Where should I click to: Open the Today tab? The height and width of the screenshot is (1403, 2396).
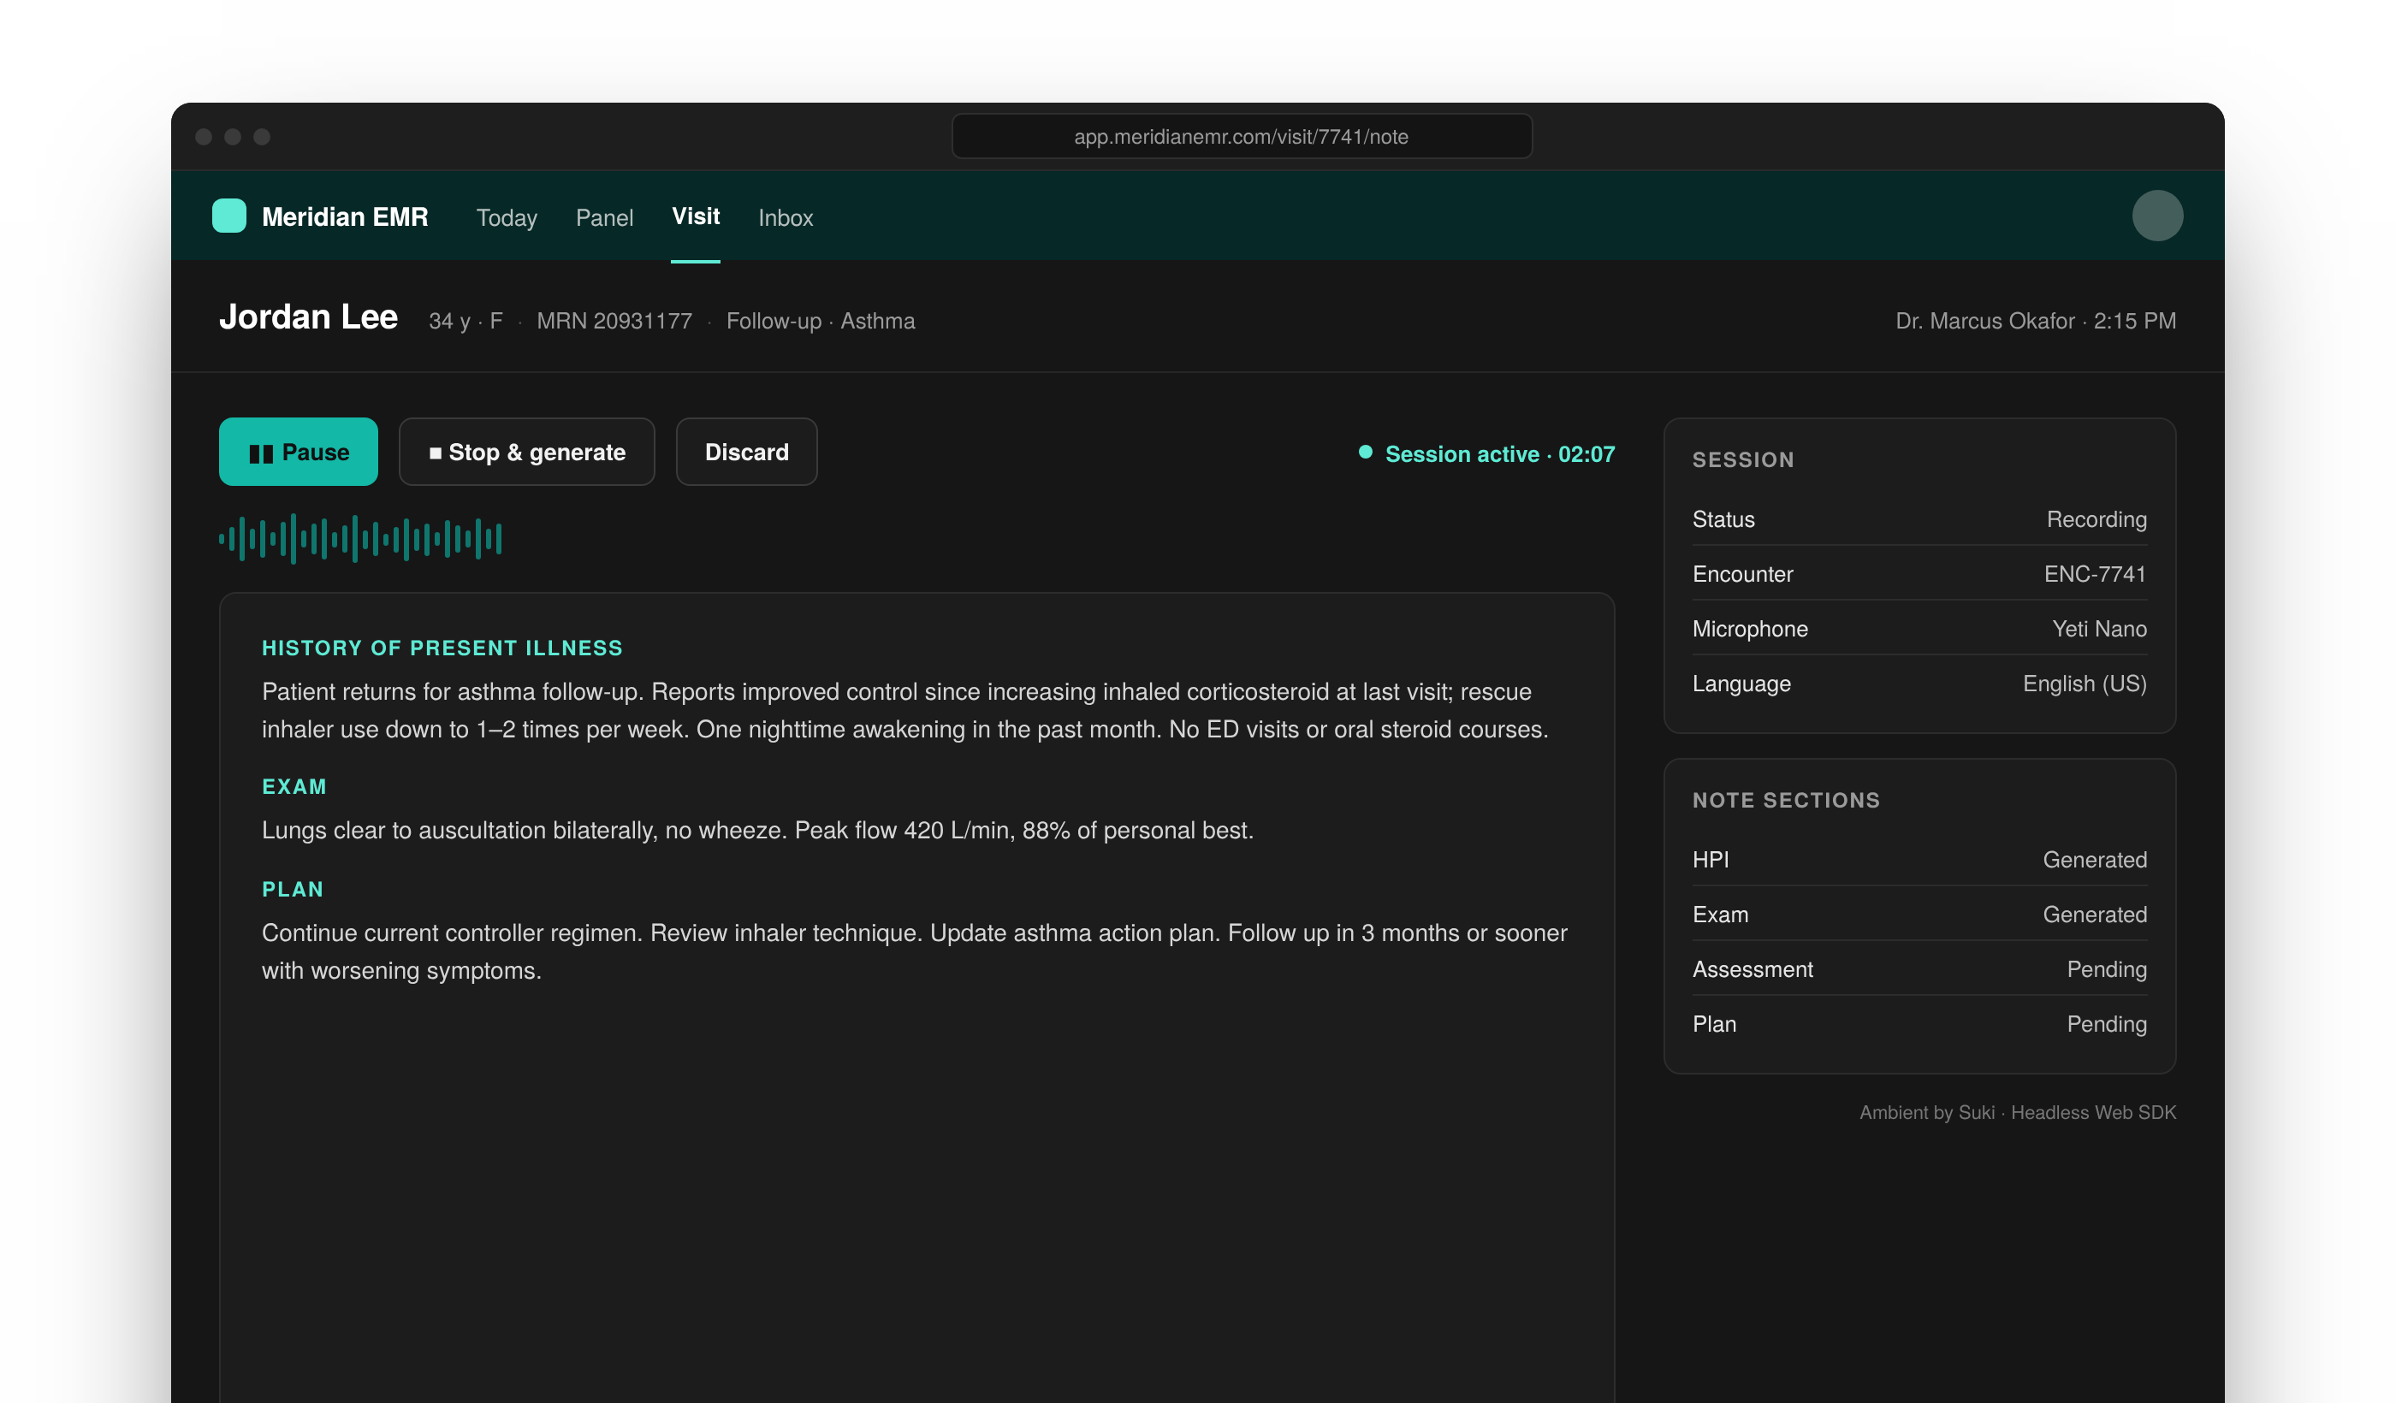(x=507, y=217)
